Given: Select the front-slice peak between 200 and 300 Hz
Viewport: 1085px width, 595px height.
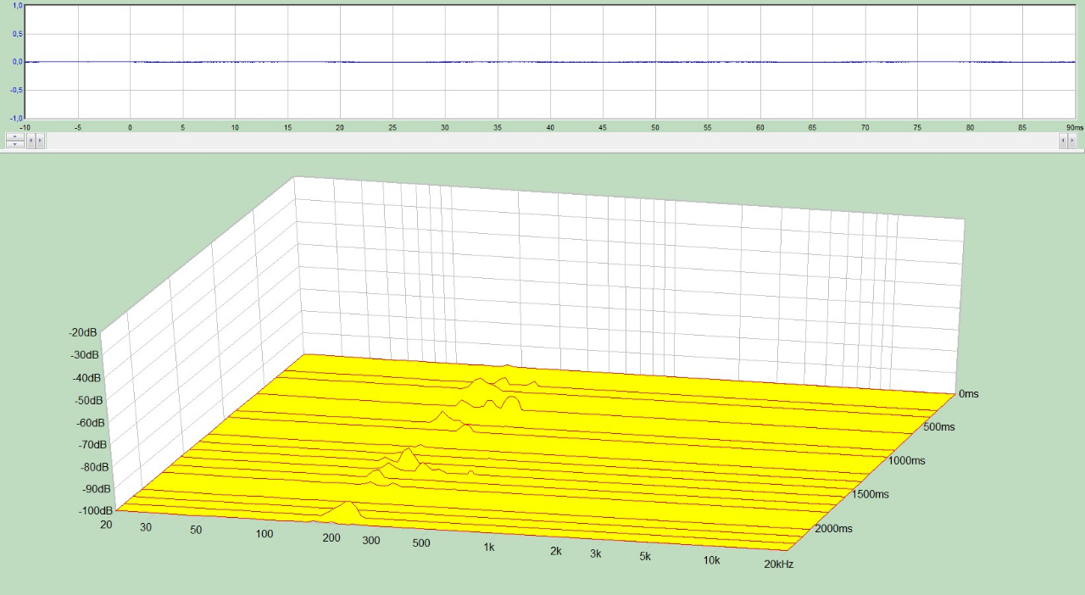Looking at the screenshot, I should [x=348, y=510].
